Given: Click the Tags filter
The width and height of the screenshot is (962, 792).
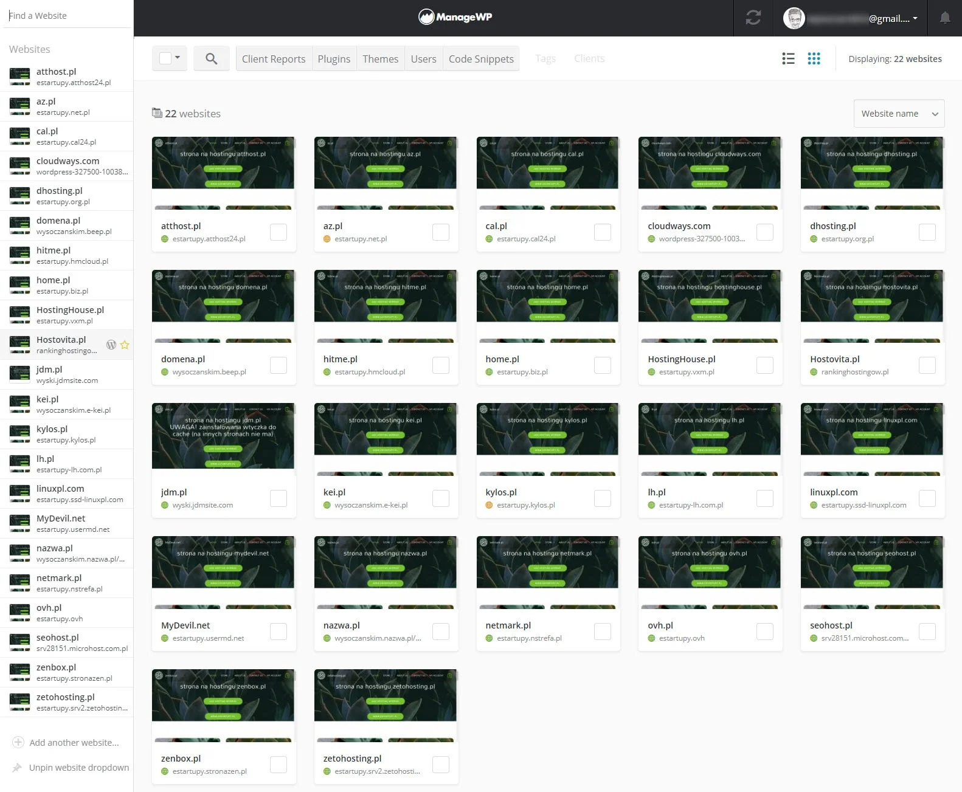Looking at the screenshot, I should tap(545, 58).
